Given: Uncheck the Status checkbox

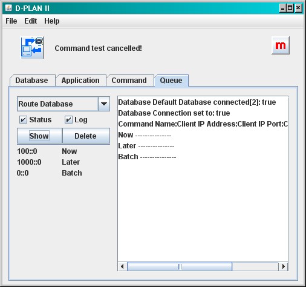Looking at the screenshot, I should click(x=23, y=120).
